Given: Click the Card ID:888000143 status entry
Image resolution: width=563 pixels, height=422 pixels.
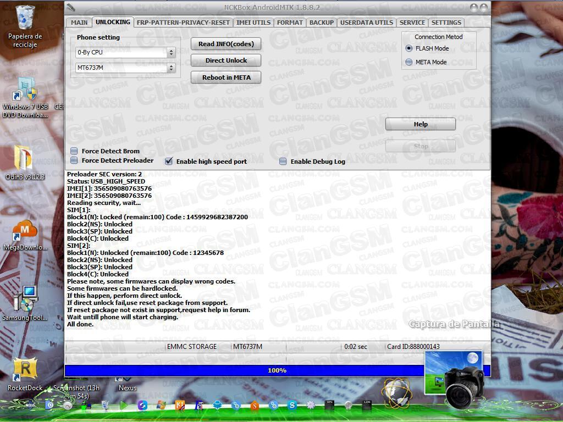Looking at the screenshot, I should (413, 347).
